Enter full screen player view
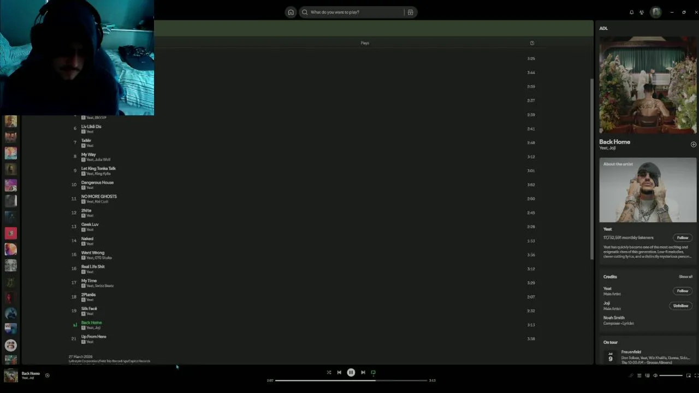This screenshot has height=393, width=699. [696, 375]
